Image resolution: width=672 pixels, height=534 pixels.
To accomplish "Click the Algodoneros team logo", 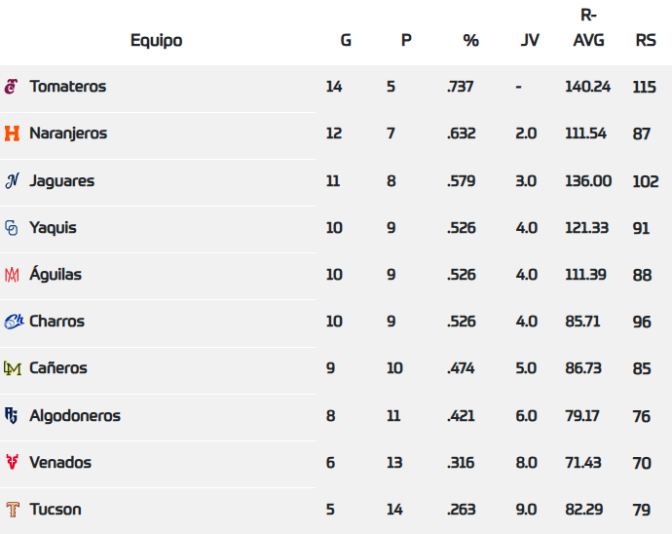I will (12, 416).
